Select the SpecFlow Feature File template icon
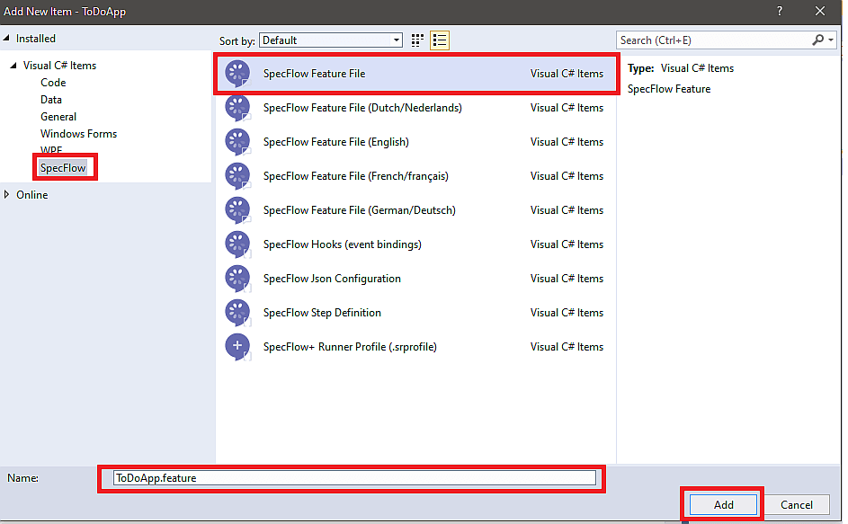This screenshot has width=848, height=524. 238,73
